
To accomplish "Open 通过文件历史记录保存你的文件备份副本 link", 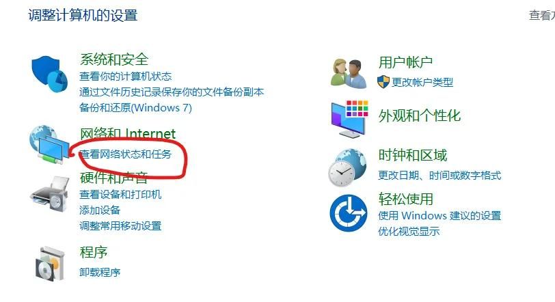I will [x=172, y=92].
